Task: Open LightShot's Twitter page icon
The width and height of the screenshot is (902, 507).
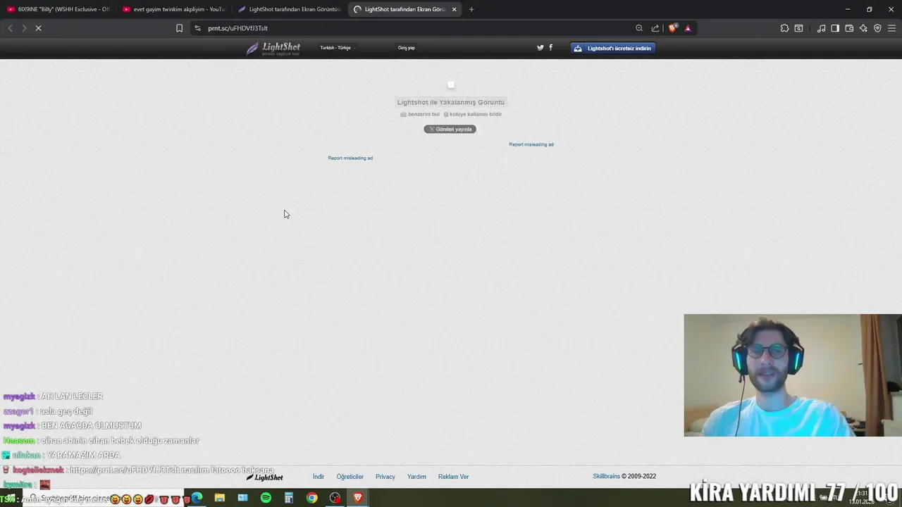Action: (x=540, y=48)
